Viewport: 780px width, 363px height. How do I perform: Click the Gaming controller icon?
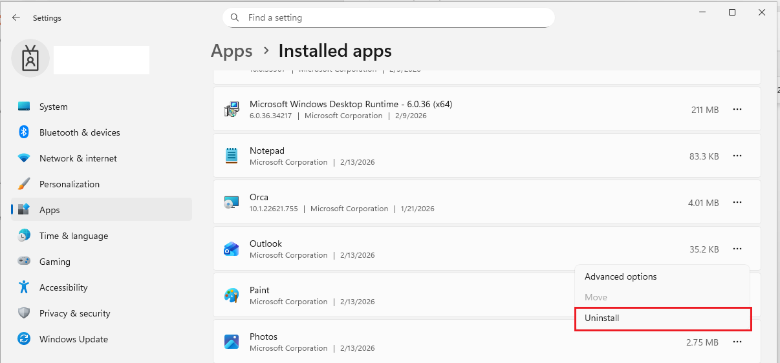[24, 262]
